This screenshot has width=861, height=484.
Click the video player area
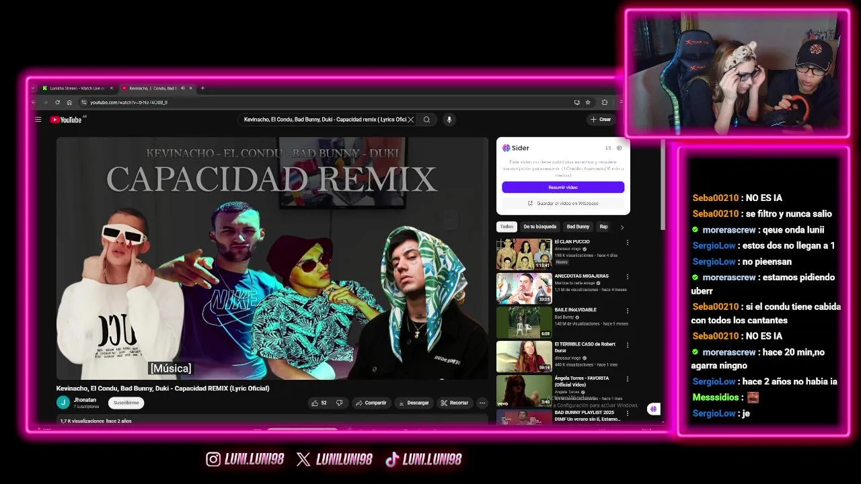coord(272,258)
